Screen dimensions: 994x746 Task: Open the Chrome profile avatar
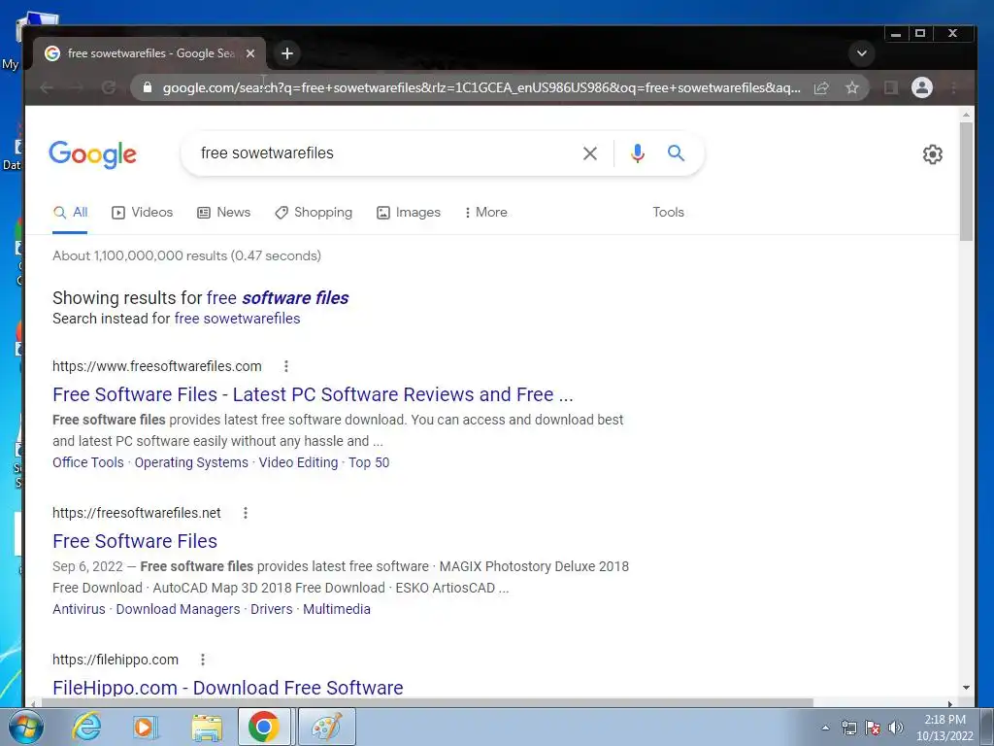pyautogui.click(x=922, y=87)
